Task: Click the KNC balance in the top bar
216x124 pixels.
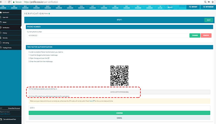Action: click(127, 7)
